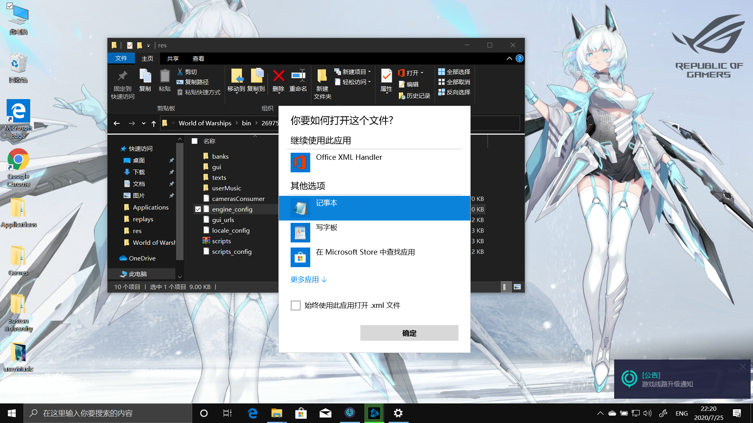Expand More apps (更多应用) list
The image size is (753, 423).
tap(309, 280)
